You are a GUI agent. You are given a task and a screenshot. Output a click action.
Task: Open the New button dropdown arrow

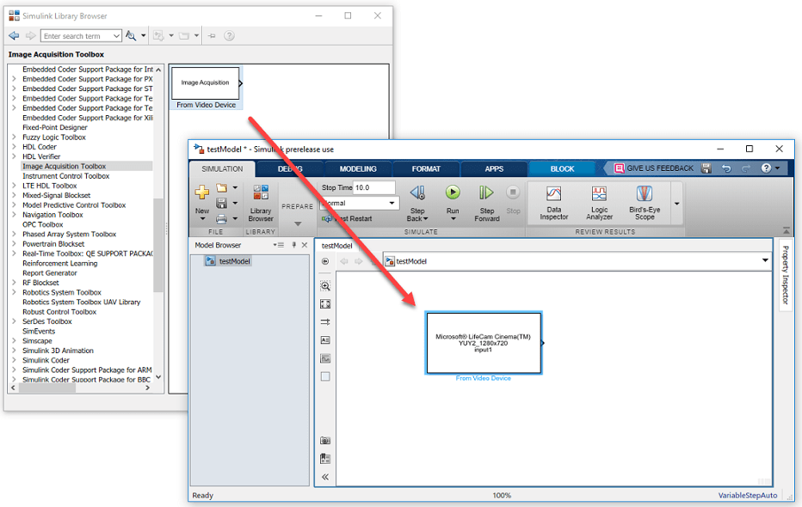pyautogui.click(x=202, y=219)
